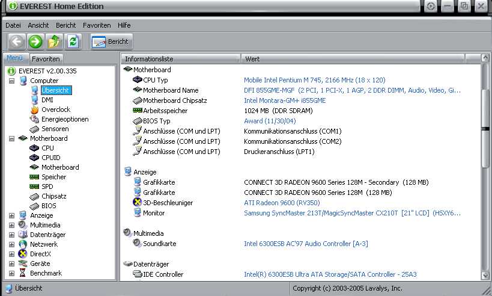Select the Geräte devices icon
Image resolution: width=492 pixels, height=296 pixels.
[x=23, y=264]
